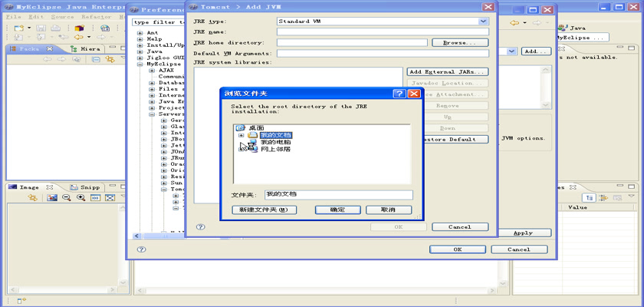Click the Save disk icon in main toolbar
The width and height of the screenshot is (644, 307).
point(41,28)
